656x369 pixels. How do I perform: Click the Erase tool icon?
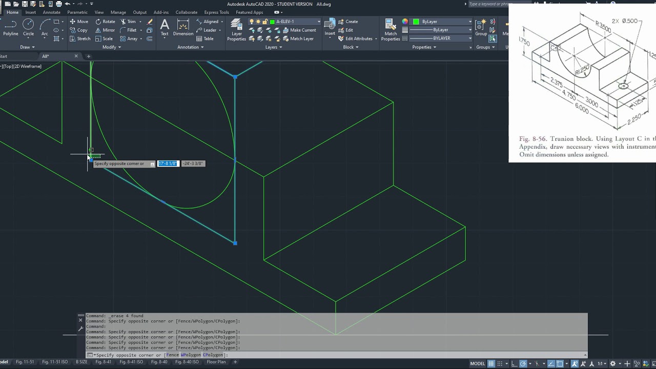click(150, 22)
